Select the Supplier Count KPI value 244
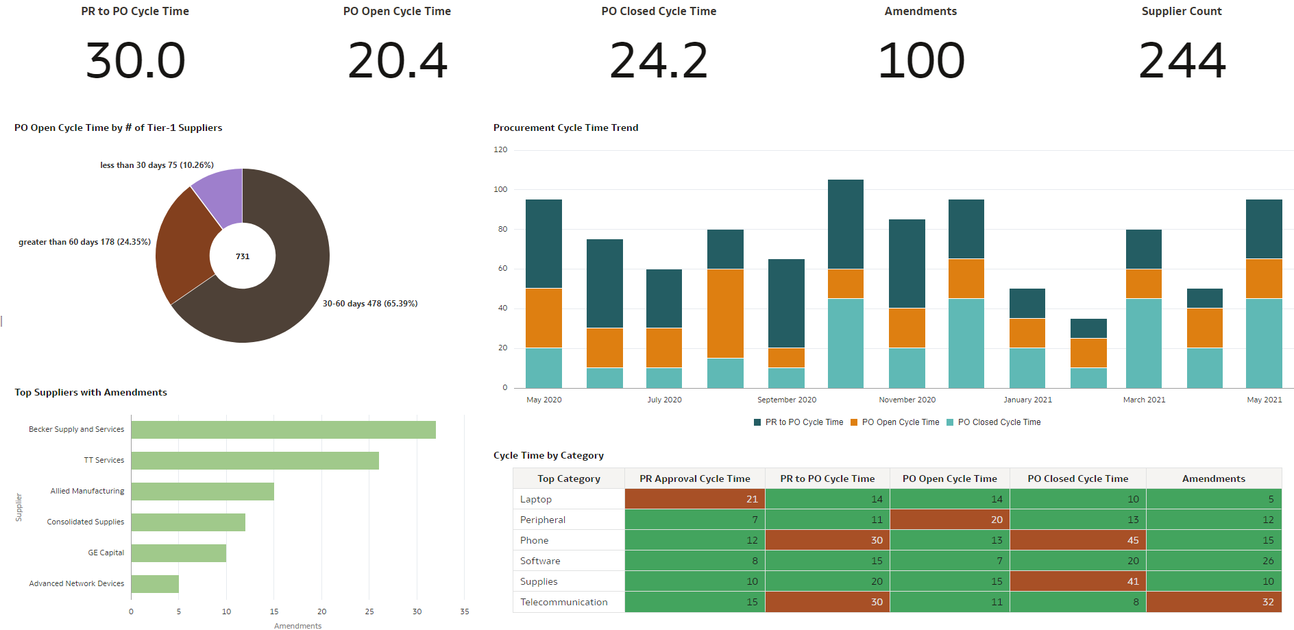The width and height of the screenshot is (1294, 630). coord(1182,60)
